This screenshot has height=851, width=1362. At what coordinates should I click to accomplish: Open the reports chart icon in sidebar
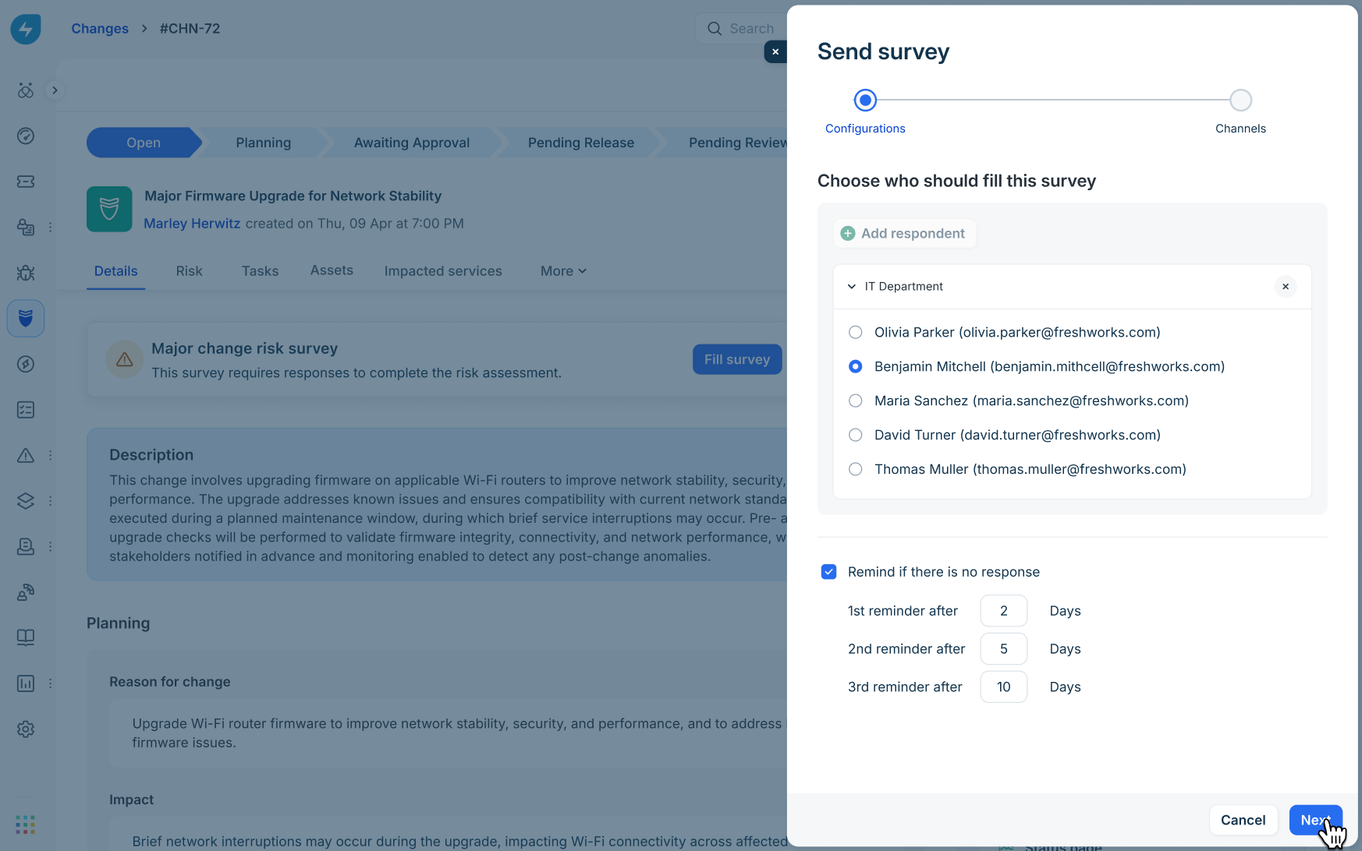click(26, 683)
